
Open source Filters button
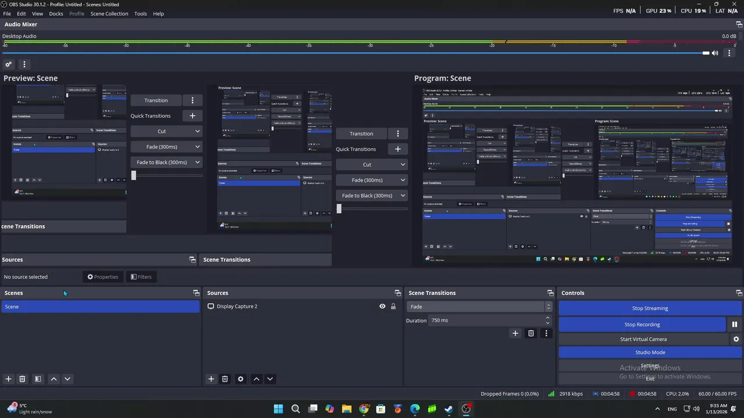[141, 277]
